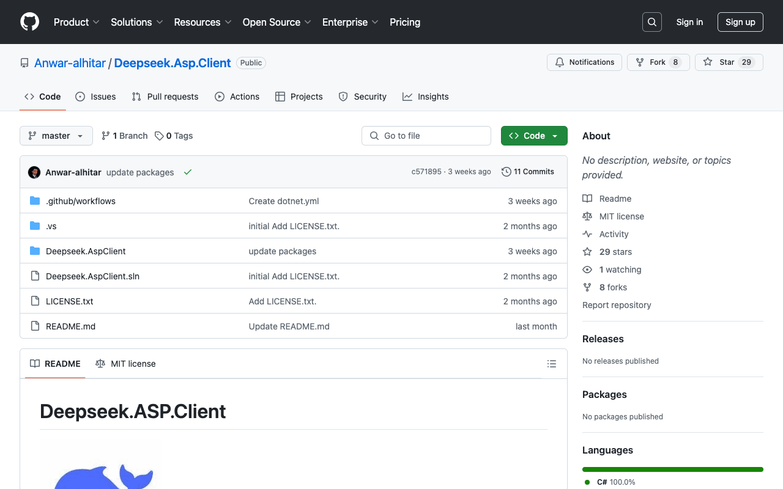The width and height of the screenshot is (783, 489).
Task: Click the bell icon in Notifications
Action: pyautogui.click(x=560, y=62)
